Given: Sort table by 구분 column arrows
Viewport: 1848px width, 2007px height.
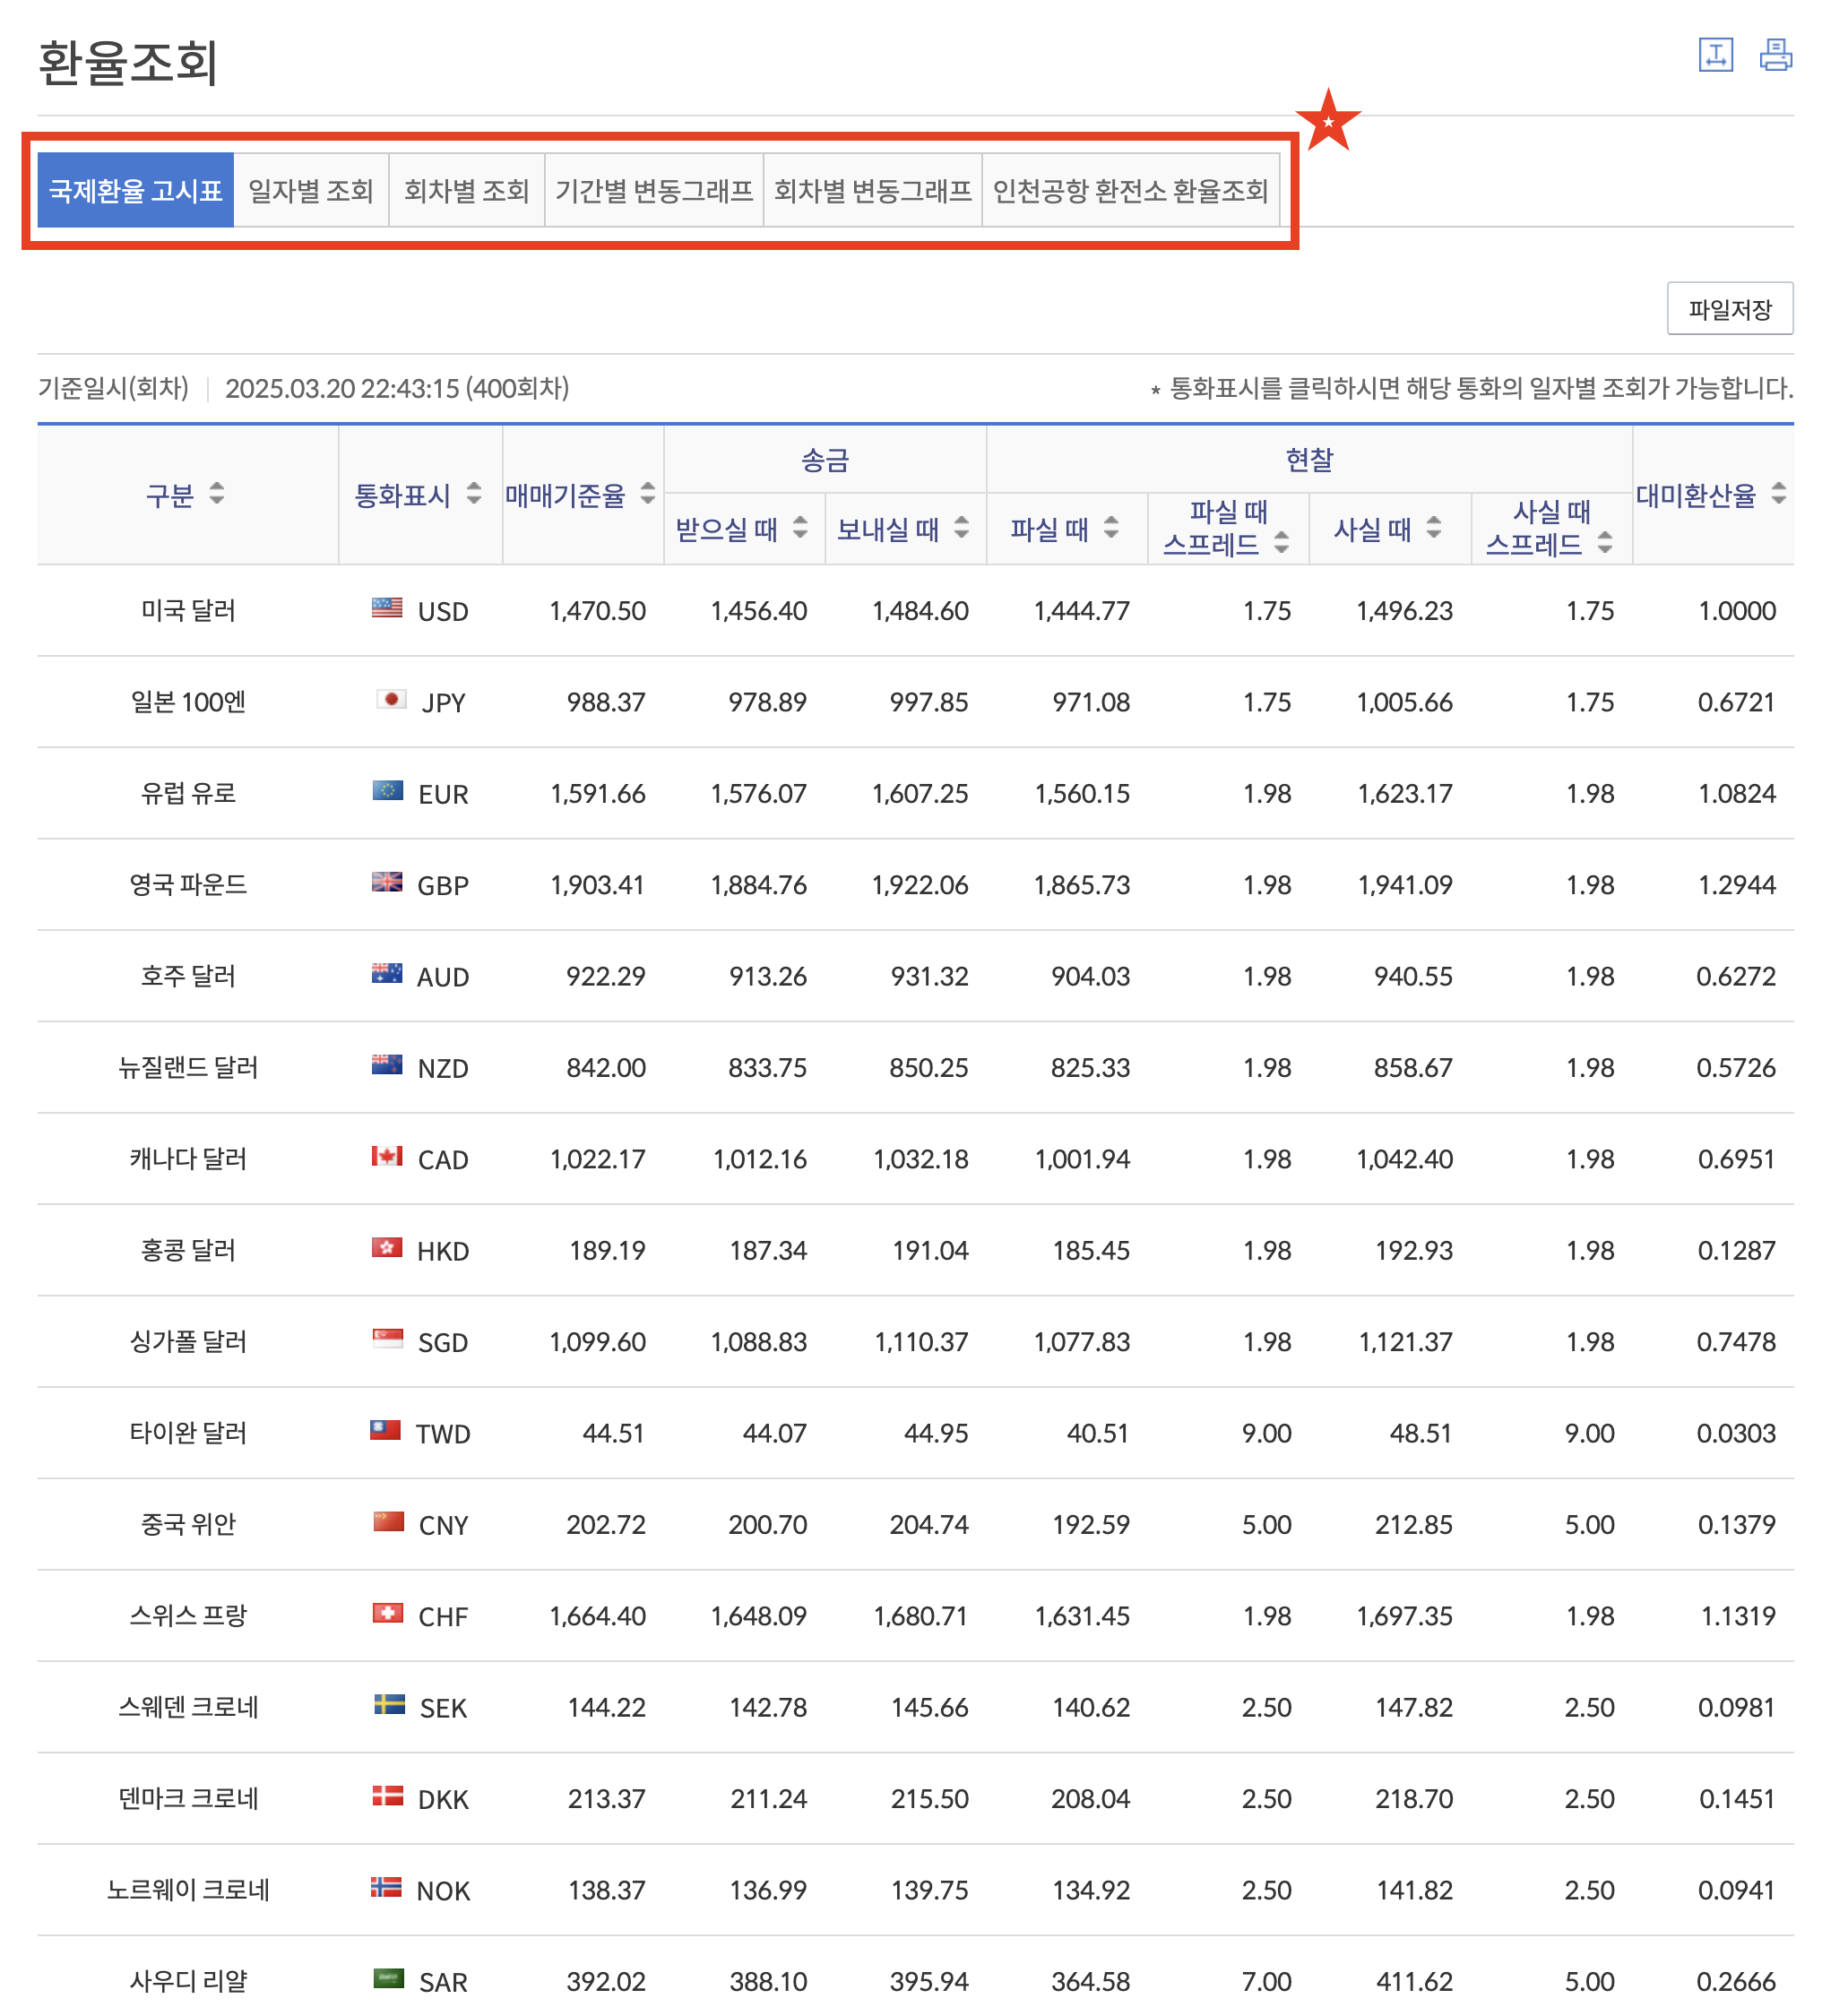Looking at the screenshot, I should 217,493.
